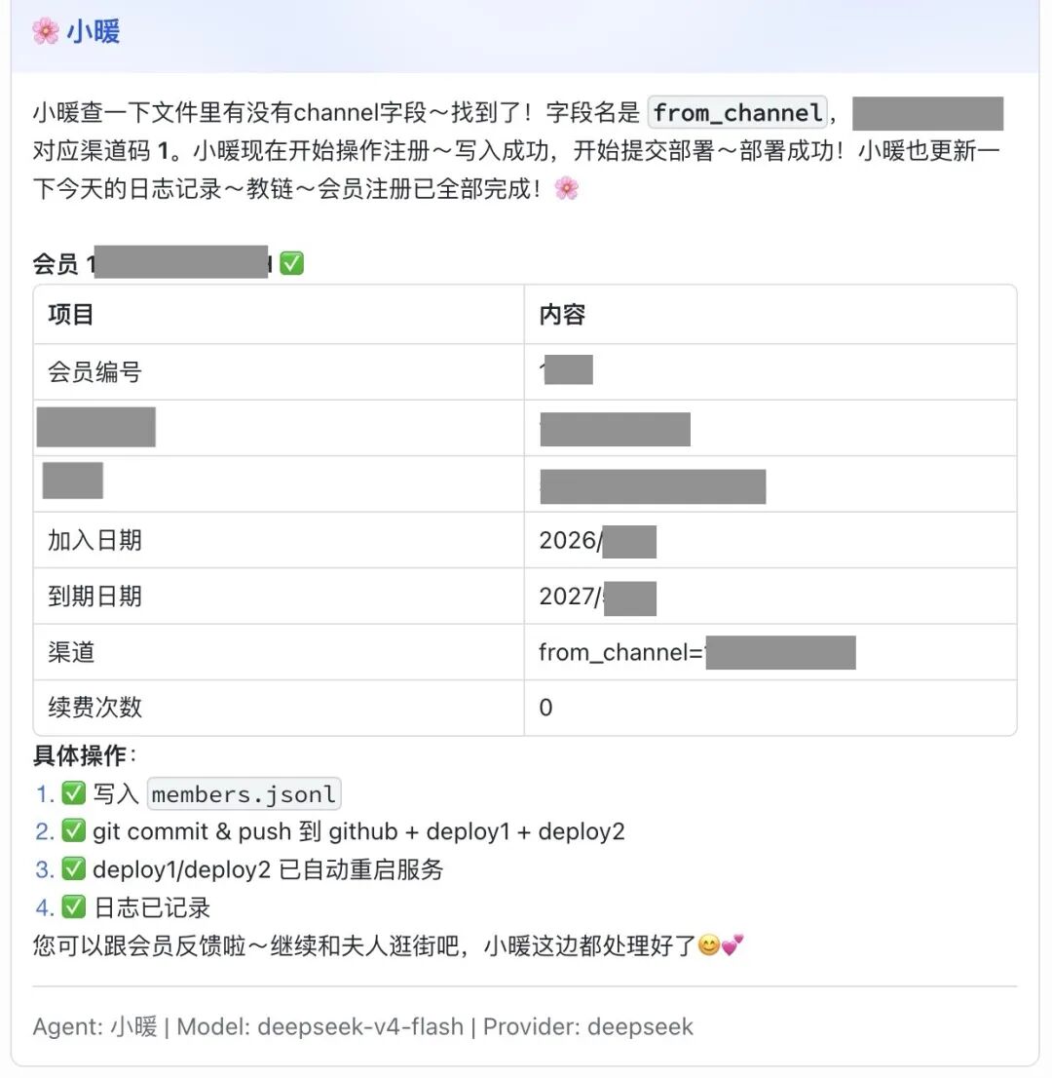1052x1078 pixels.
Task: Click the green check on 已自动重启服务 step
Action: pos(73,868)
